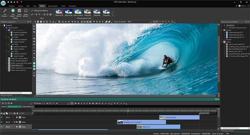Image resolution: width=250 pixels, height=135 pixels.
Task: Click the VSDC round logo button
Action: pos(3,3)
